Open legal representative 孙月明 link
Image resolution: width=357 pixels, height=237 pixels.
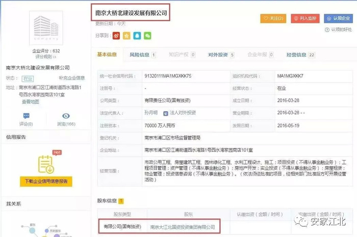point(151,113)
